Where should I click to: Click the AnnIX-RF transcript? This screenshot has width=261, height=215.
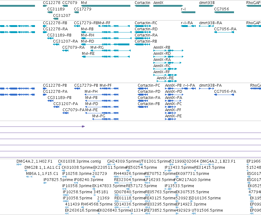pos(165,75)
